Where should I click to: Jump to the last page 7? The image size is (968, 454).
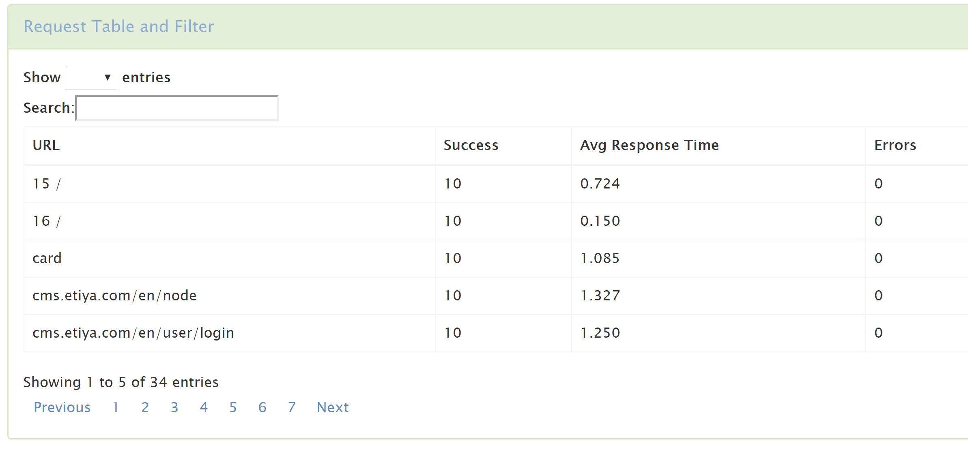292,407
